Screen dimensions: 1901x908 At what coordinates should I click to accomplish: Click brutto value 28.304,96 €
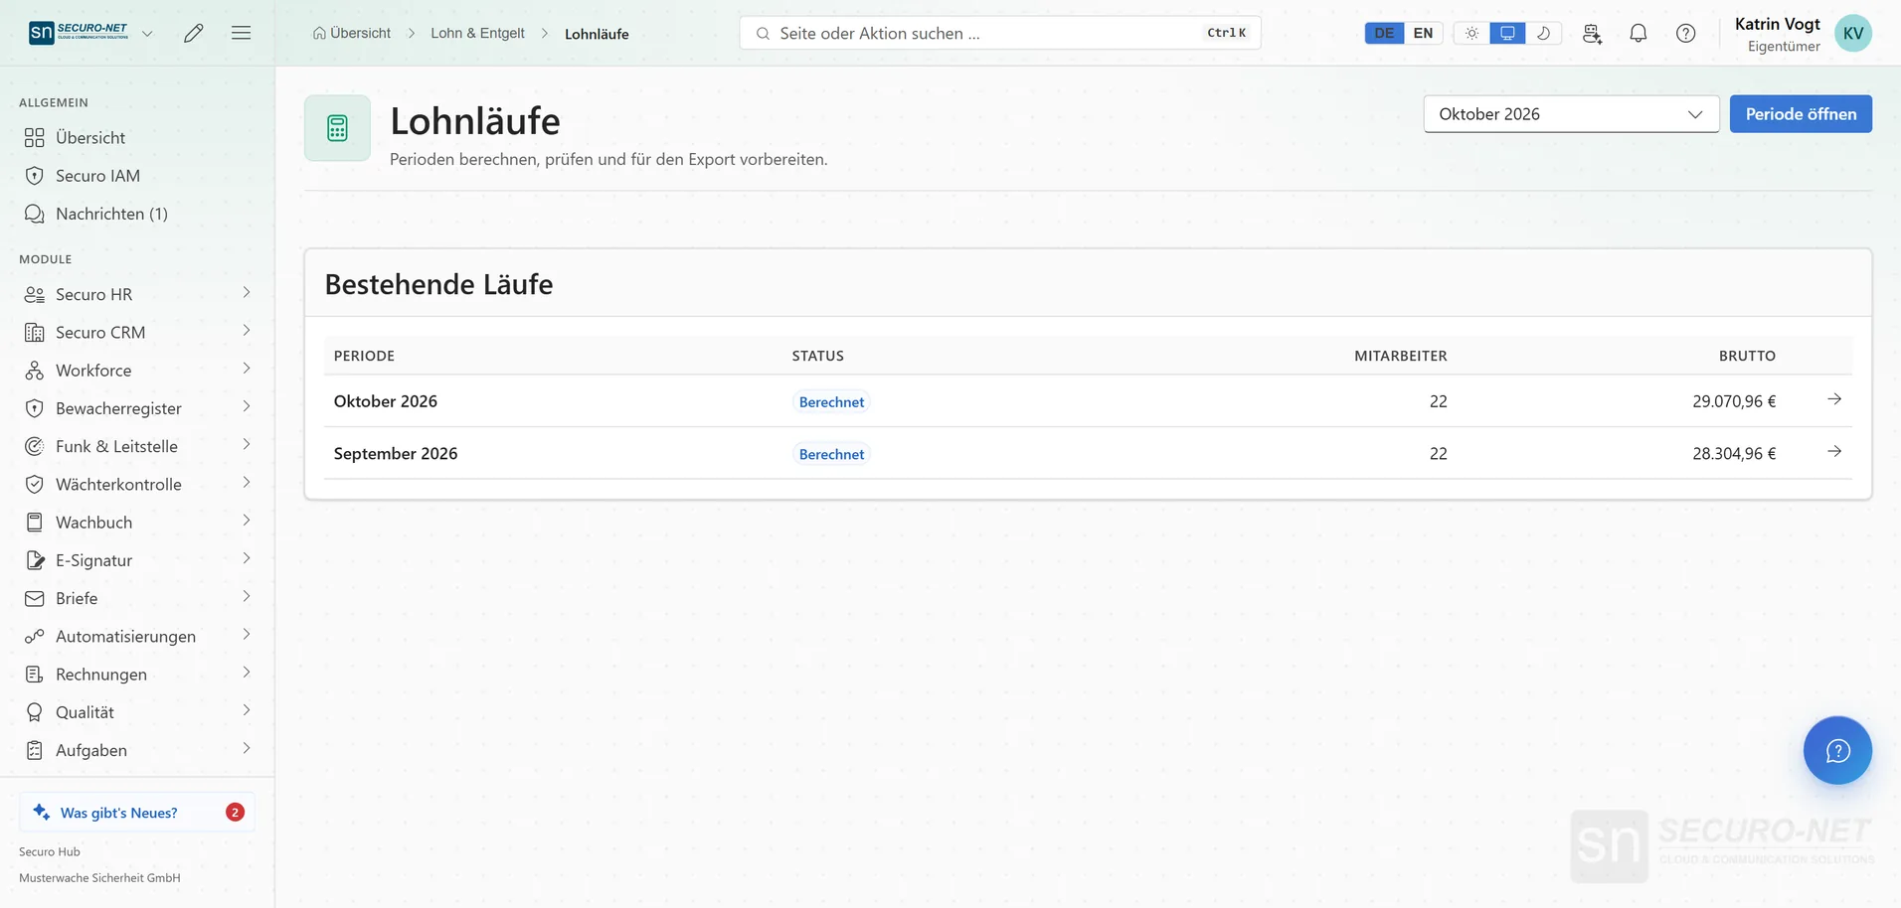click(x=1734, y=453)
